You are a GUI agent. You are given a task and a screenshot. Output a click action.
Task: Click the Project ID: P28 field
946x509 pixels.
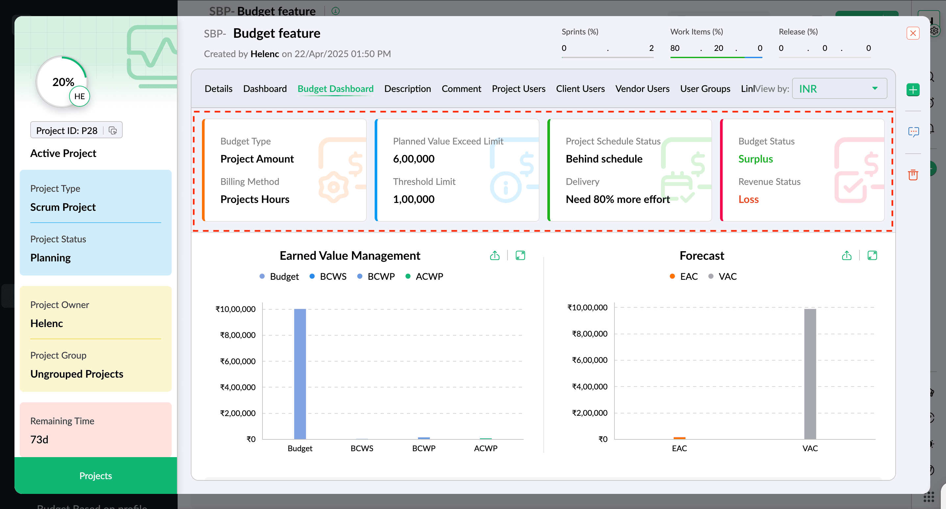tap(76, 131)
